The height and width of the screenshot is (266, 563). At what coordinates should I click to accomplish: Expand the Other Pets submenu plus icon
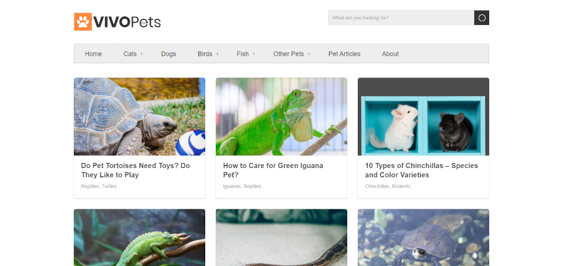click(309, 54)
